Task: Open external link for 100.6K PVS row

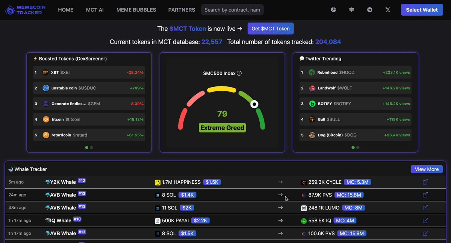Action: [425, 233]
